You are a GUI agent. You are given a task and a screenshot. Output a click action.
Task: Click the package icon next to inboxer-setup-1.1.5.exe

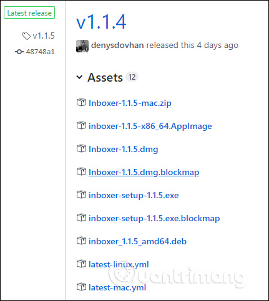point(81,194)
